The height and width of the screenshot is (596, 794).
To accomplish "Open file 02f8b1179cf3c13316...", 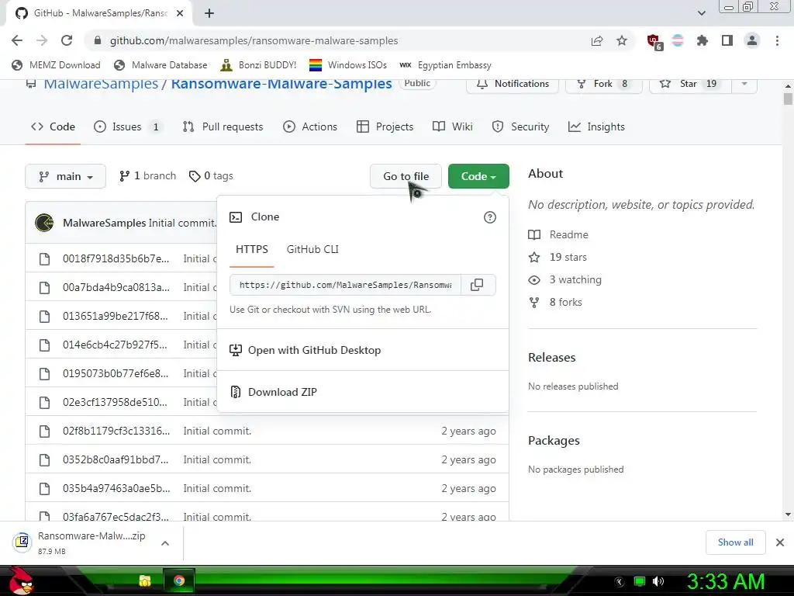I will coord(116,431).
